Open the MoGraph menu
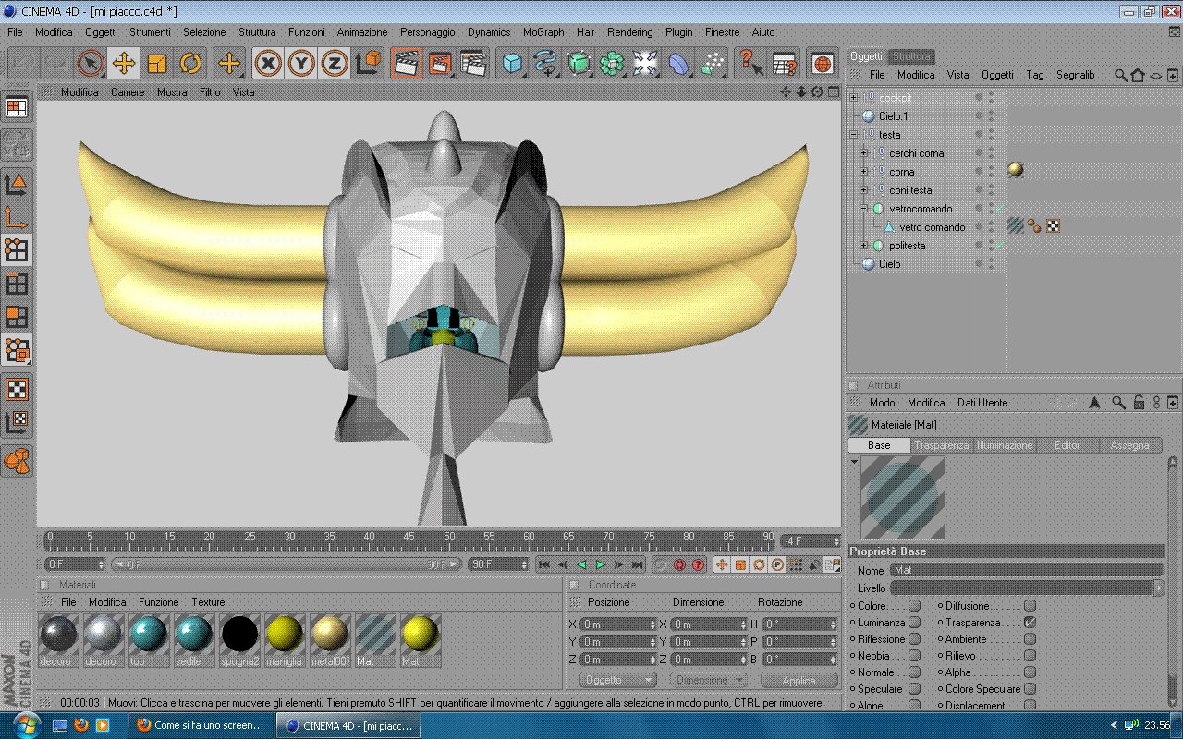The height and width of the screenshot is (739, 1183). tap(543, 32)
